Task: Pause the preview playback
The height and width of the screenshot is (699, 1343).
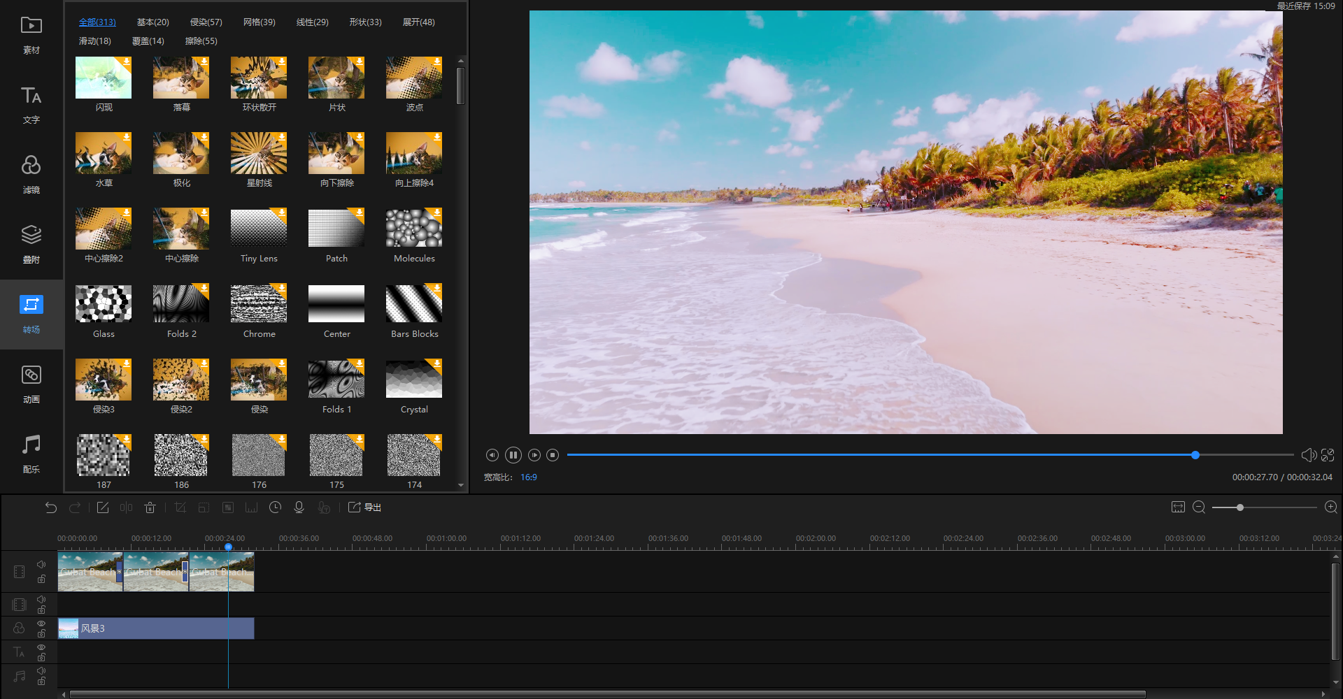Action: click(x=513, y=455)
